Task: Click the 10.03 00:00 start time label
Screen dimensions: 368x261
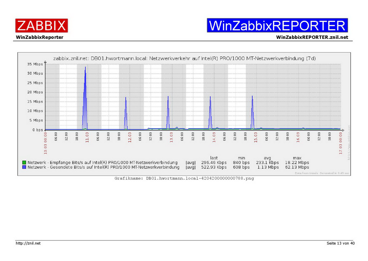Action: [x=46, y=143]
